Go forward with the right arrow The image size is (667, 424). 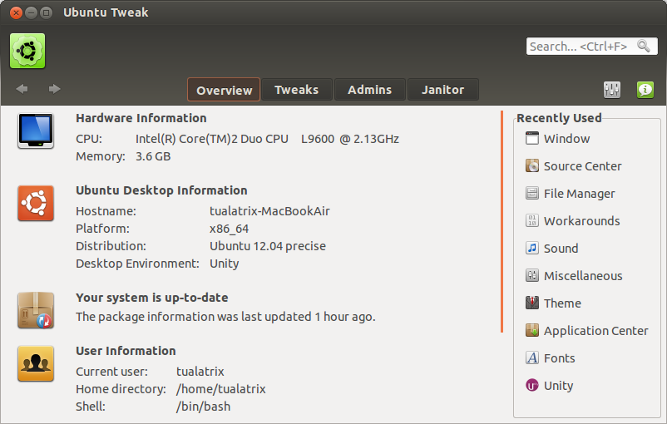[54, 89]
